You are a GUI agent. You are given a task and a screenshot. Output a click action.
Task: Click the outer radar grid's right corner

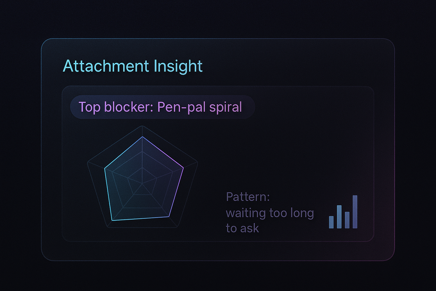(198, 163)
